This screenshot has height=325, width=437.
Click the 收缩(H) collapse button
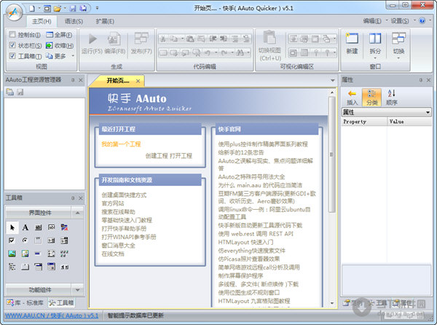pos(60,45)
